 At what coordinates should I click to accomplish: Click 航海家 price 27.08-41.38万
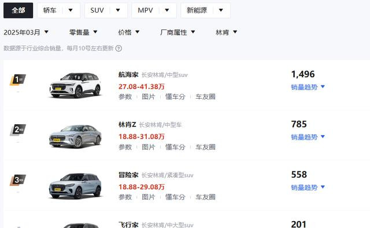point(141,87)
